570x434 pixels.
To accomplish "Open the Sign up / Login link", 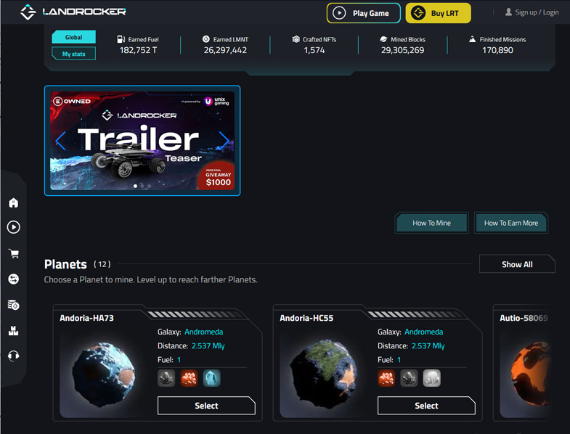I will pos(537,12).
